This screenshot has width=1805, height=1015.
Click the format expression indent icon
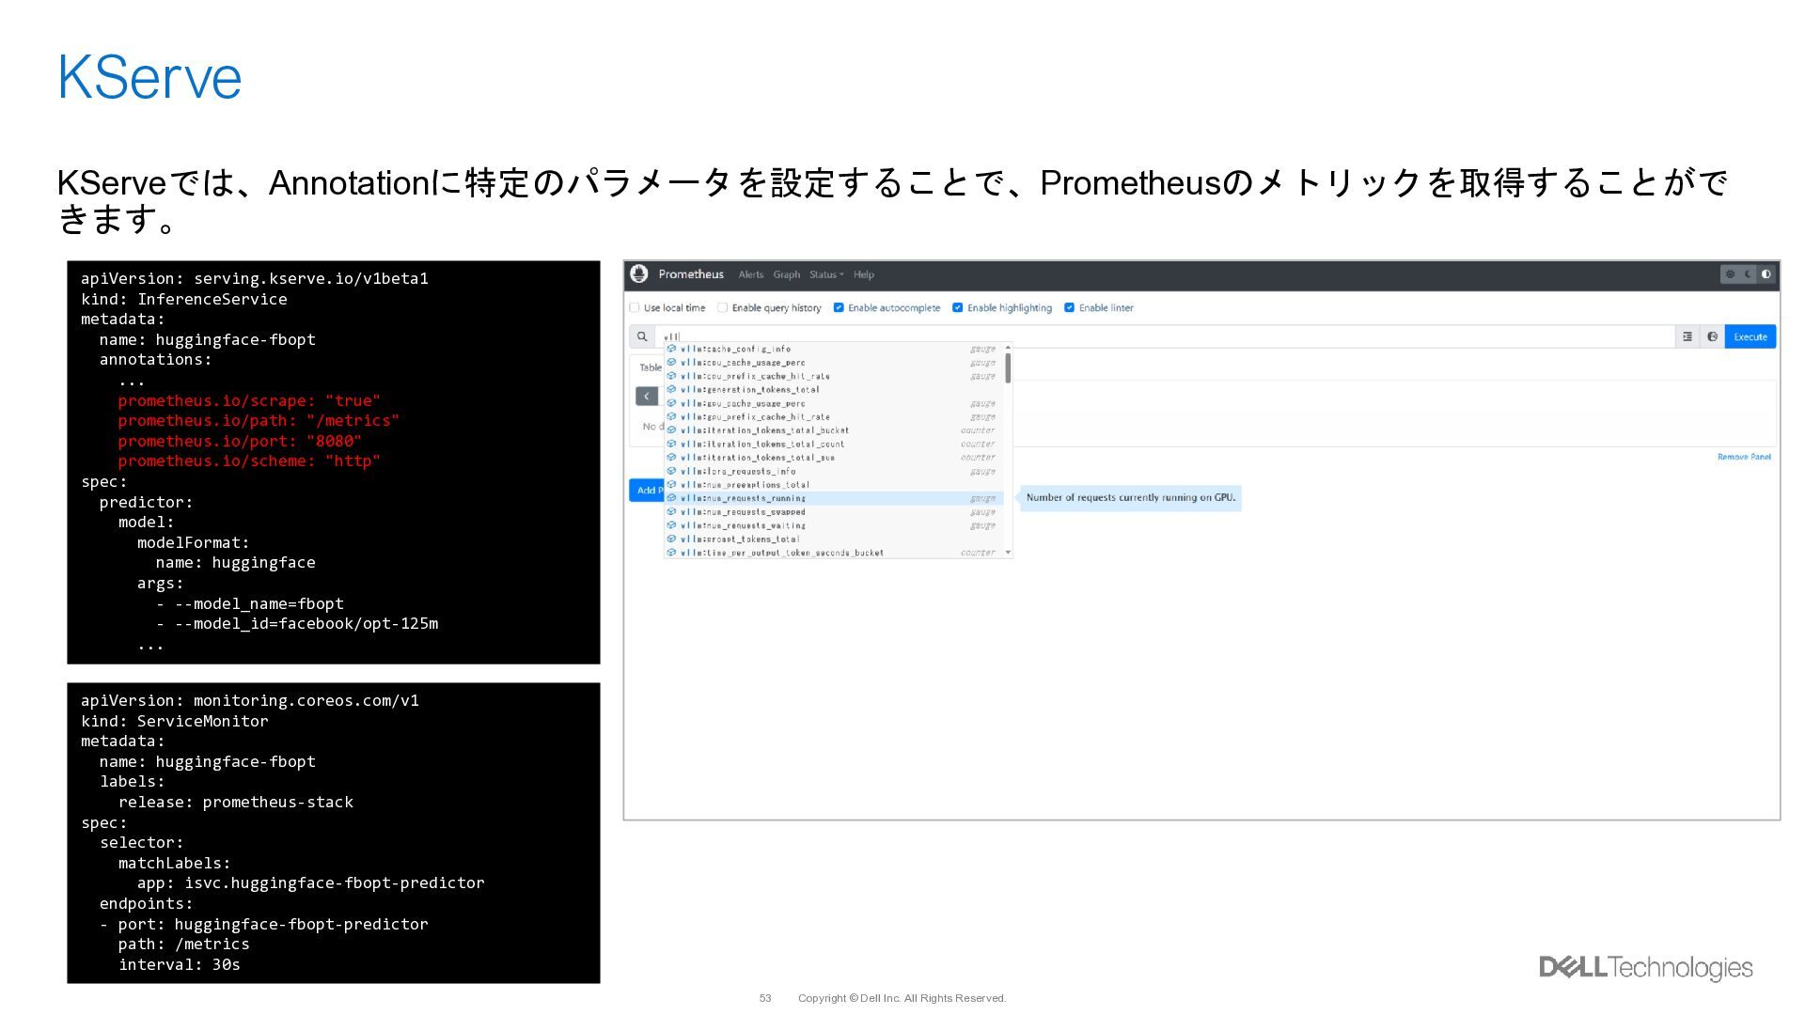click(x=1687, y=336)
